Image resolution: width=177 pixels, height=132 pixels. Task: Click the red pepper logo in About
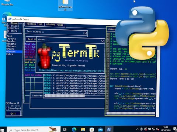(x=45, y=56)
